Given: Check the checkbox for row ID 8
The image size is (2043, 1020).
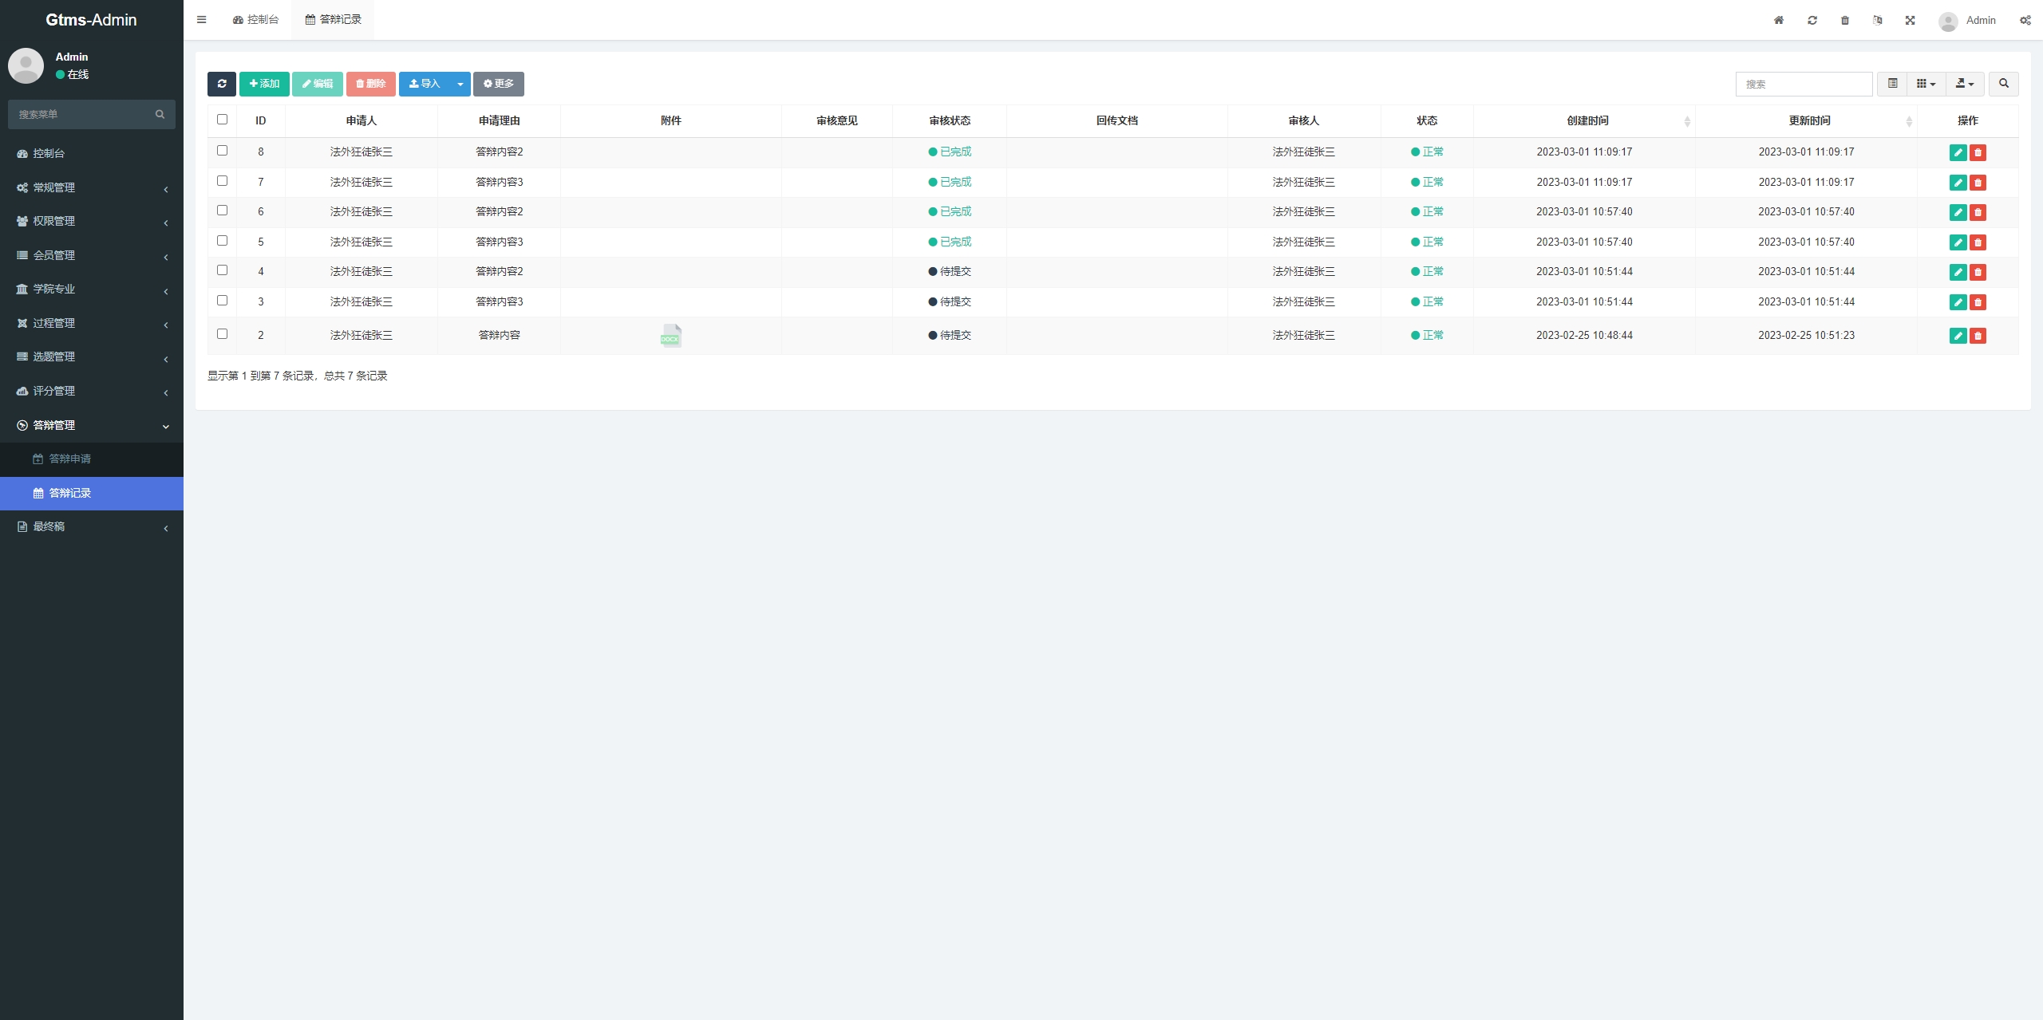Looking at the screenshot, I should coord(222,151).
